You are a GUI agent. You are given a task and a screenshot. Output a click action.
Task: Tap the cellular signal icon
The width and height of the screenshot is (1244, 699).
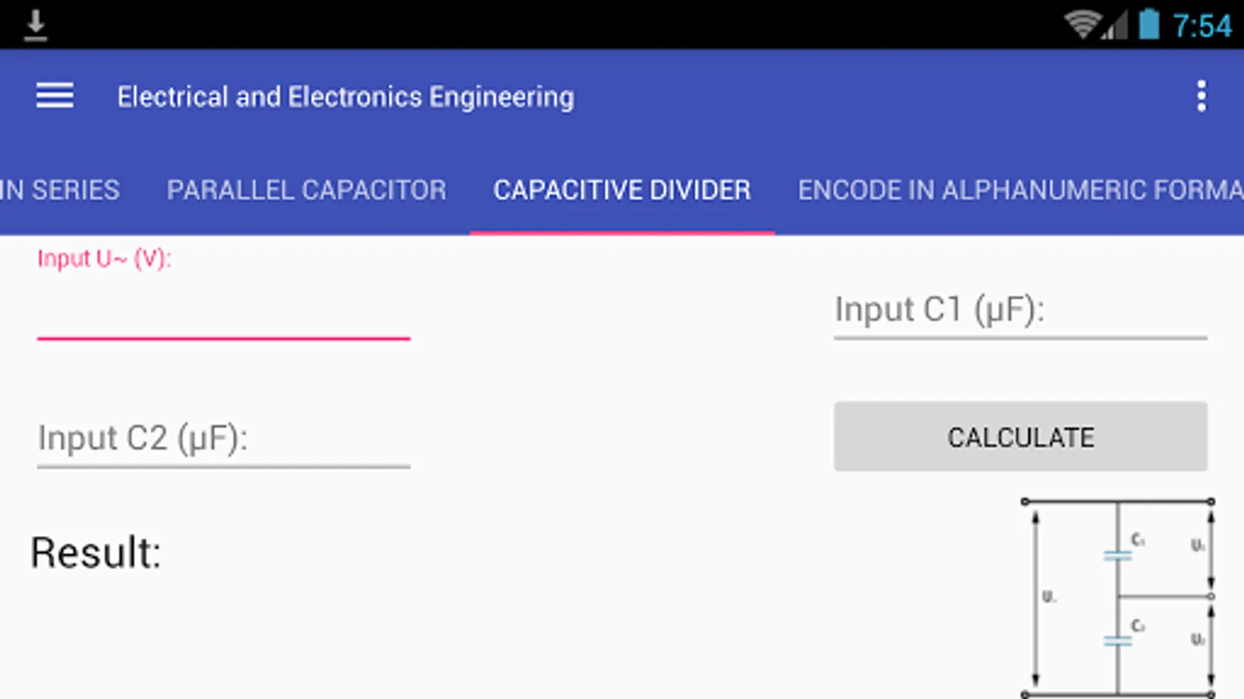[x=1116, y=26]
